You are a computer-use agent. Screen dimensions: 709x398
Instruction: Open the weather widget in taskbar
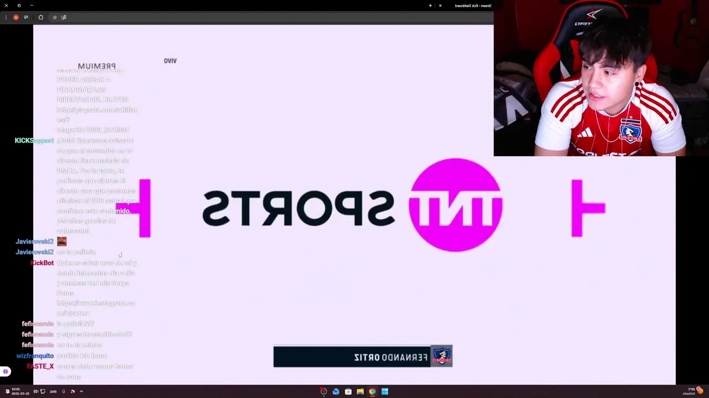692,391
